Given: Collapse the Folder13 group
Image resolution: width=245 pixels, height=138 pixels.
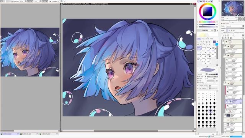Looking at the screenshot, I should [228, 83].
